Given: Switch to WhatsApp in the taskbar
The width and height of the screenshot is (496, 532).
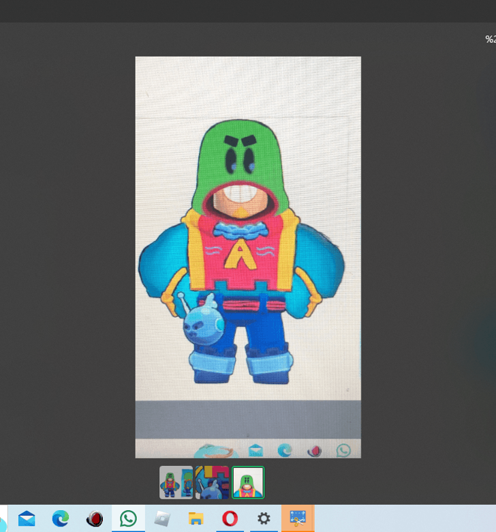Looking at the screenshot, I should coord(128,519).
